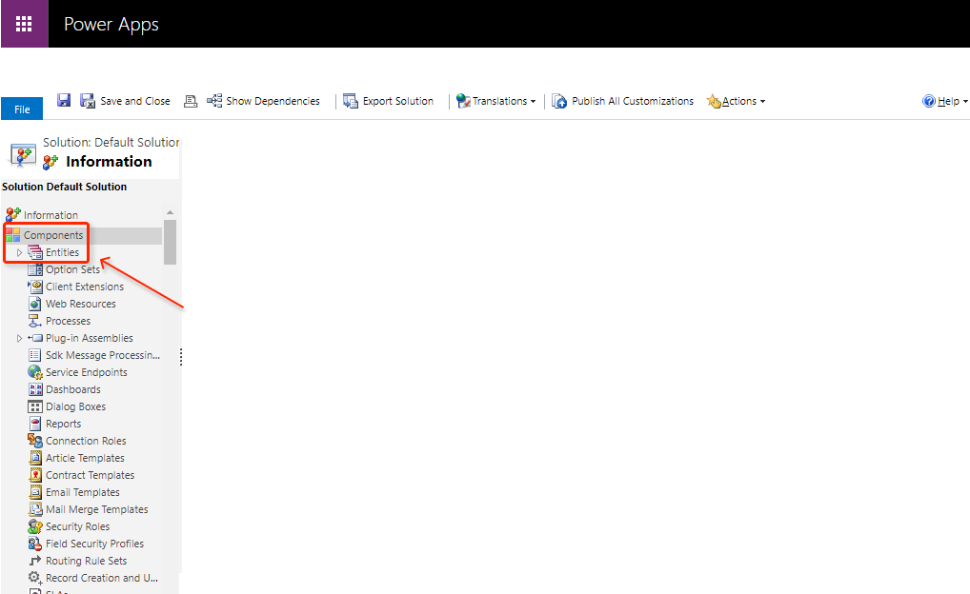Click the Show Dependencies icon

click(x=214, y=101)
